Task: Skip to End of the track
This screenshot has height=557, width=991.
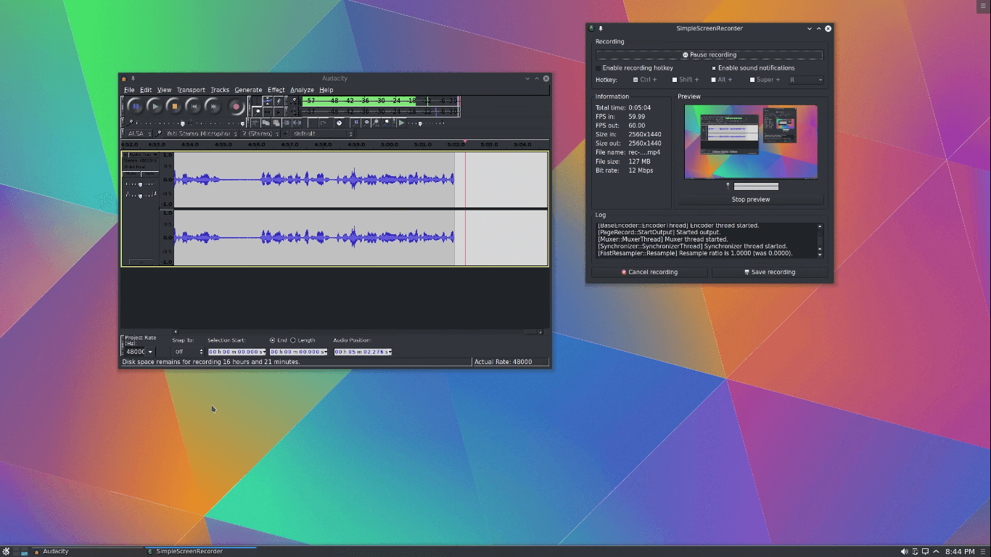Action: pyautogui.click(x=213, y=107)
